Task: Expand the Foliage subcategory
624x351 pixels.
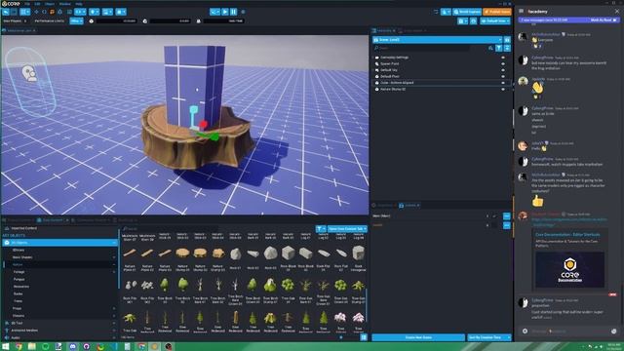Action: [114, 272]
